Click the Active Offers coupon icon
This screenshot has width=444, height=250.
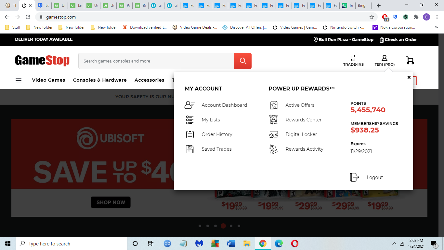pyautogui.click(x=274, y=105)
